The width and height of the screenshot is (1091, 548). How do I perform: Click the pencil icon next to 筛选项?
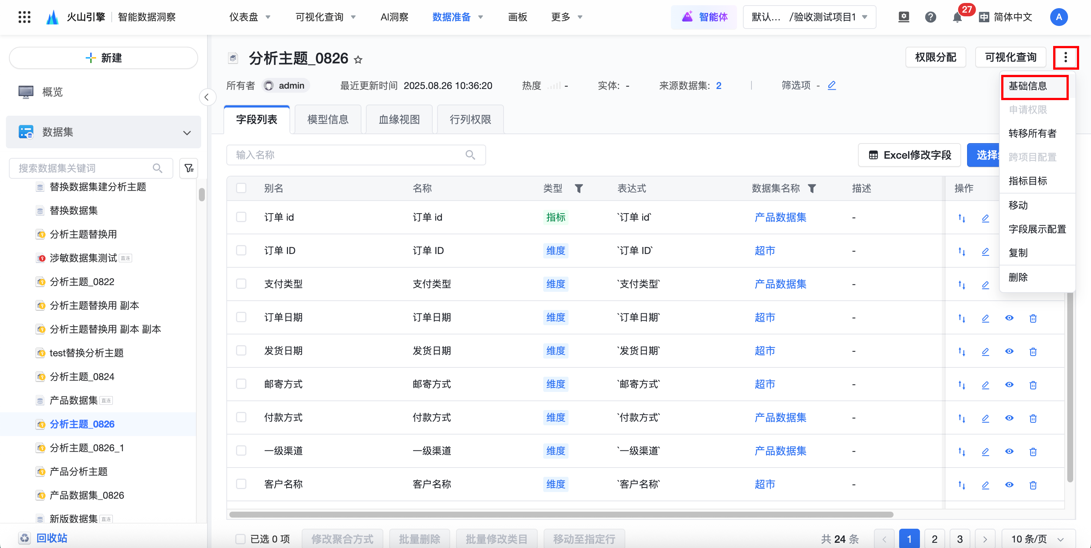pyautogui.click(x=831, y=86)
